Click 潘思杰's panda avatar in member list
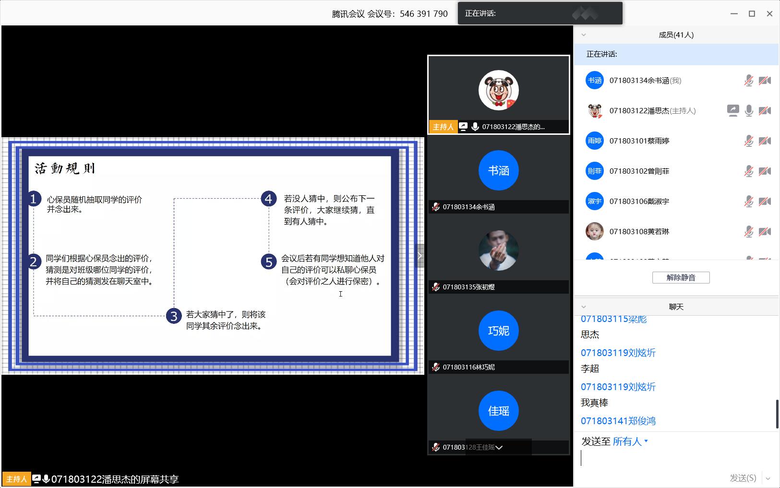Screen dimensions: 780x488 [595, 111]
